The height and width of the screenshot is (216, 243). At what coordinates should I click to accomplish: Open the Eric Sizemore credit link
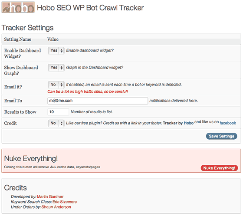pos(65,202)
